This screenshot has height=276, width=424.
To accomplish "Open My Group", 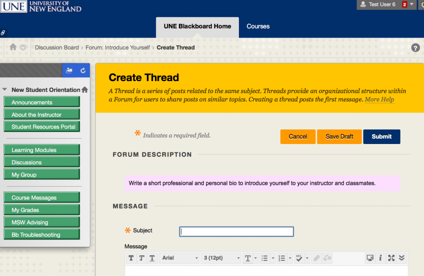I will click(x=42, y=174).
